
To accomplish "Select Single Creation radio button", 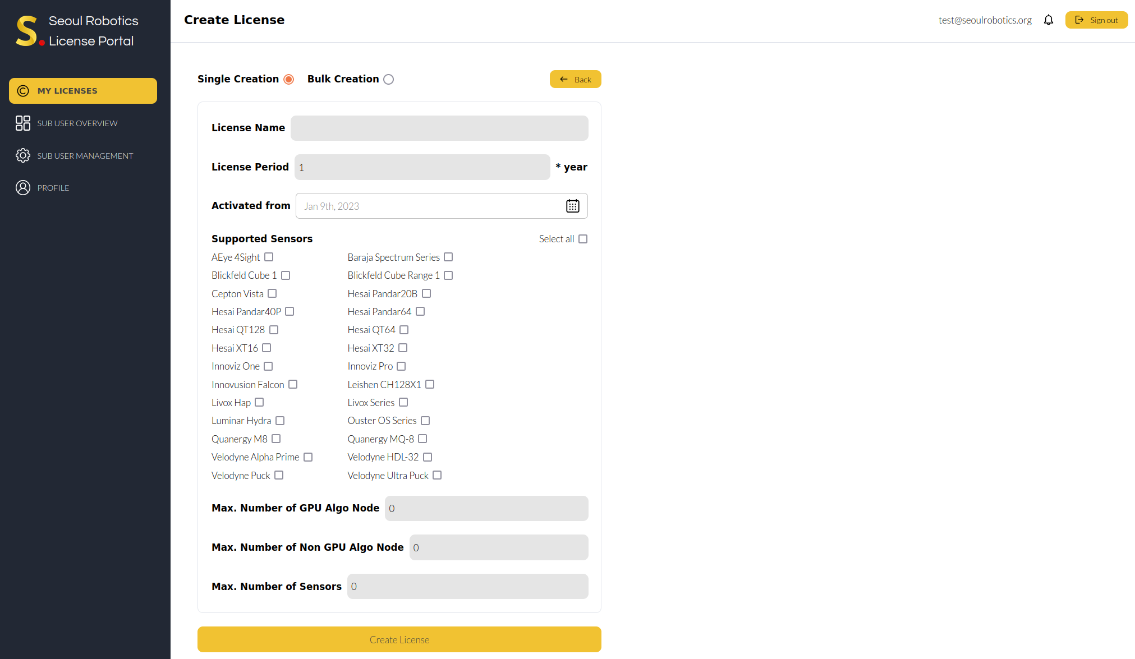I will tap(289, 79).
